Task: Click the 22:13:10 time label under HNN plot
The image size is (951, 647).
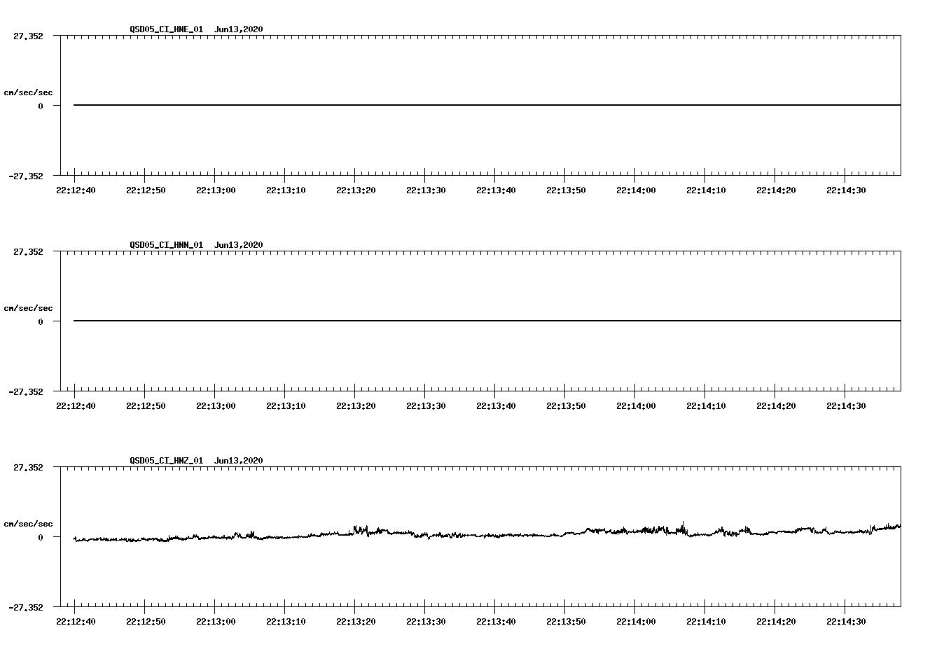Action: [286, 406]
